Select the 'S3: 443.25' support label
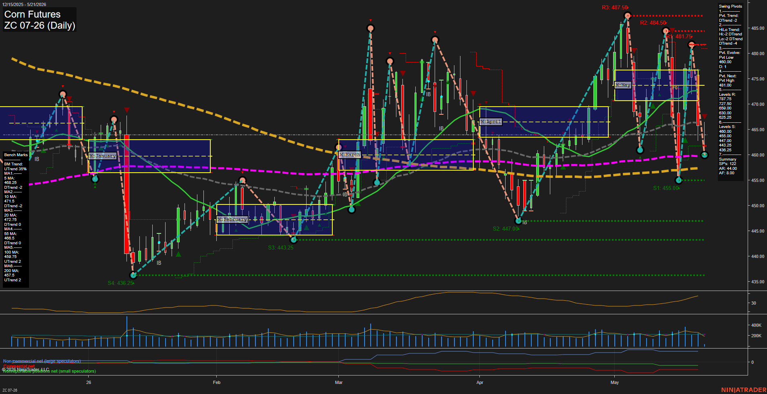This screenshot has height=394, width=767. (x=281, y=248)
